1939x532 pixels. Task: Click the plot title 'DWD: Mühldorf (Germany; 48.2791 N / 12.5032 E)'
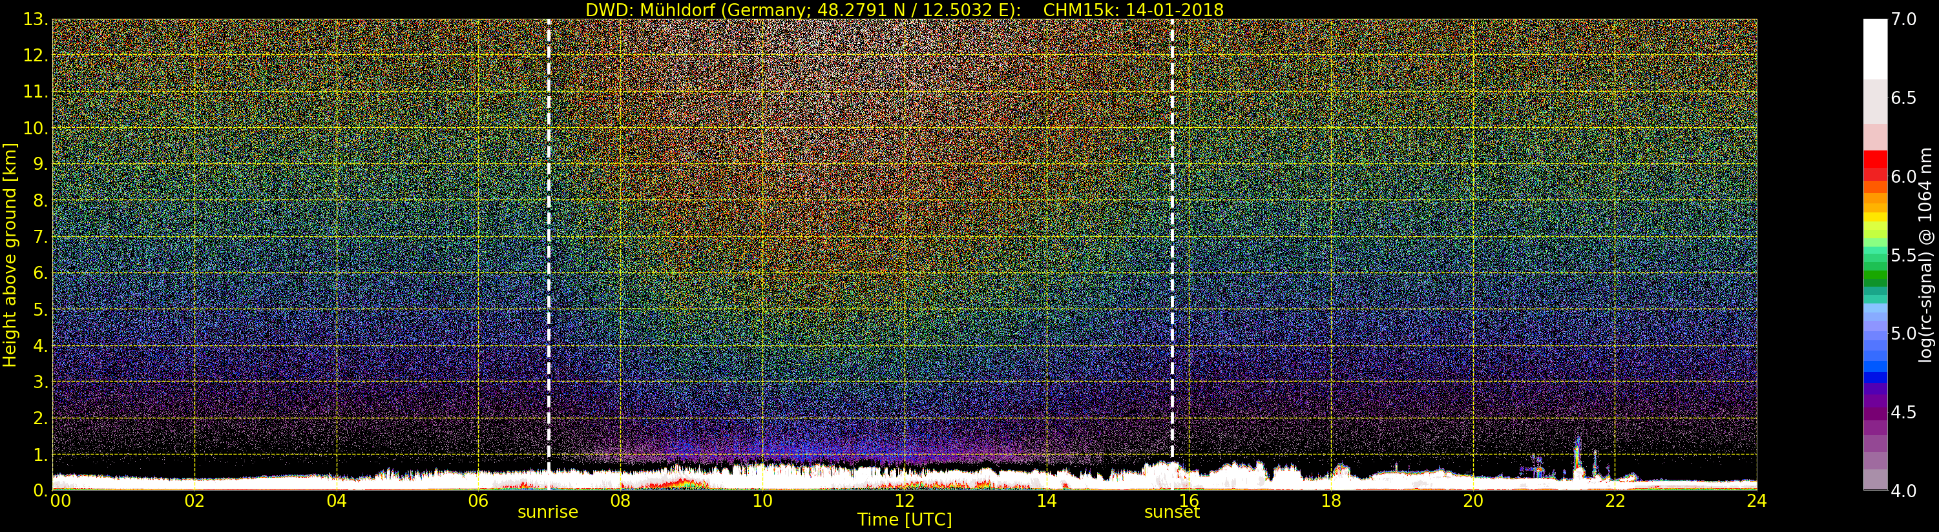[803, 10]
